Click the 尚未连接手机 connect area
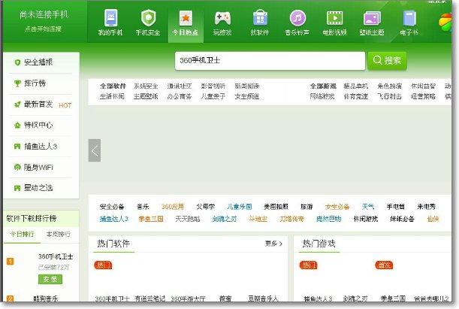The width and height of the screenshot is (459, 309). coord(44,21)
